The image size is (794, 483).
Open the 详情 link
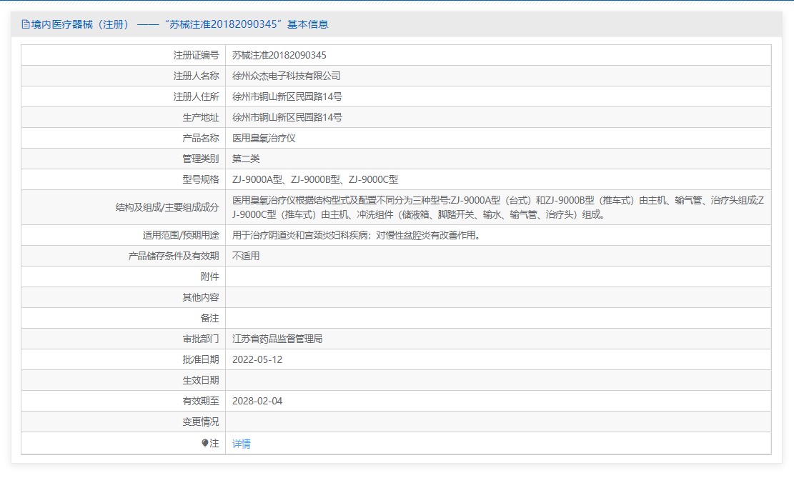[x=242, y=444]
